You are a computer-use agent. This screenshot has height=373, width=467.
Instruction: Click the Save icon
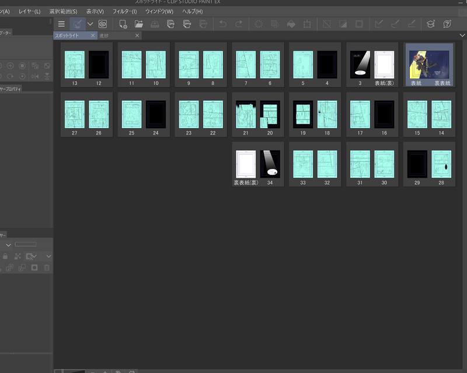pos(155,24)
